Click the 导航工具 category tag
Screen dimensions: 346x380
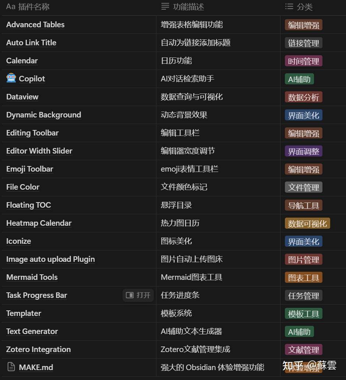pos(304,205)
